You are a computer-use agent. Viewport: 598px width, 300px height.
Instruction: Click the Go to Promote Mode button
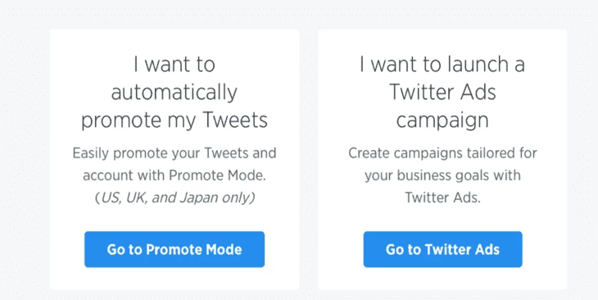(174, 249)
